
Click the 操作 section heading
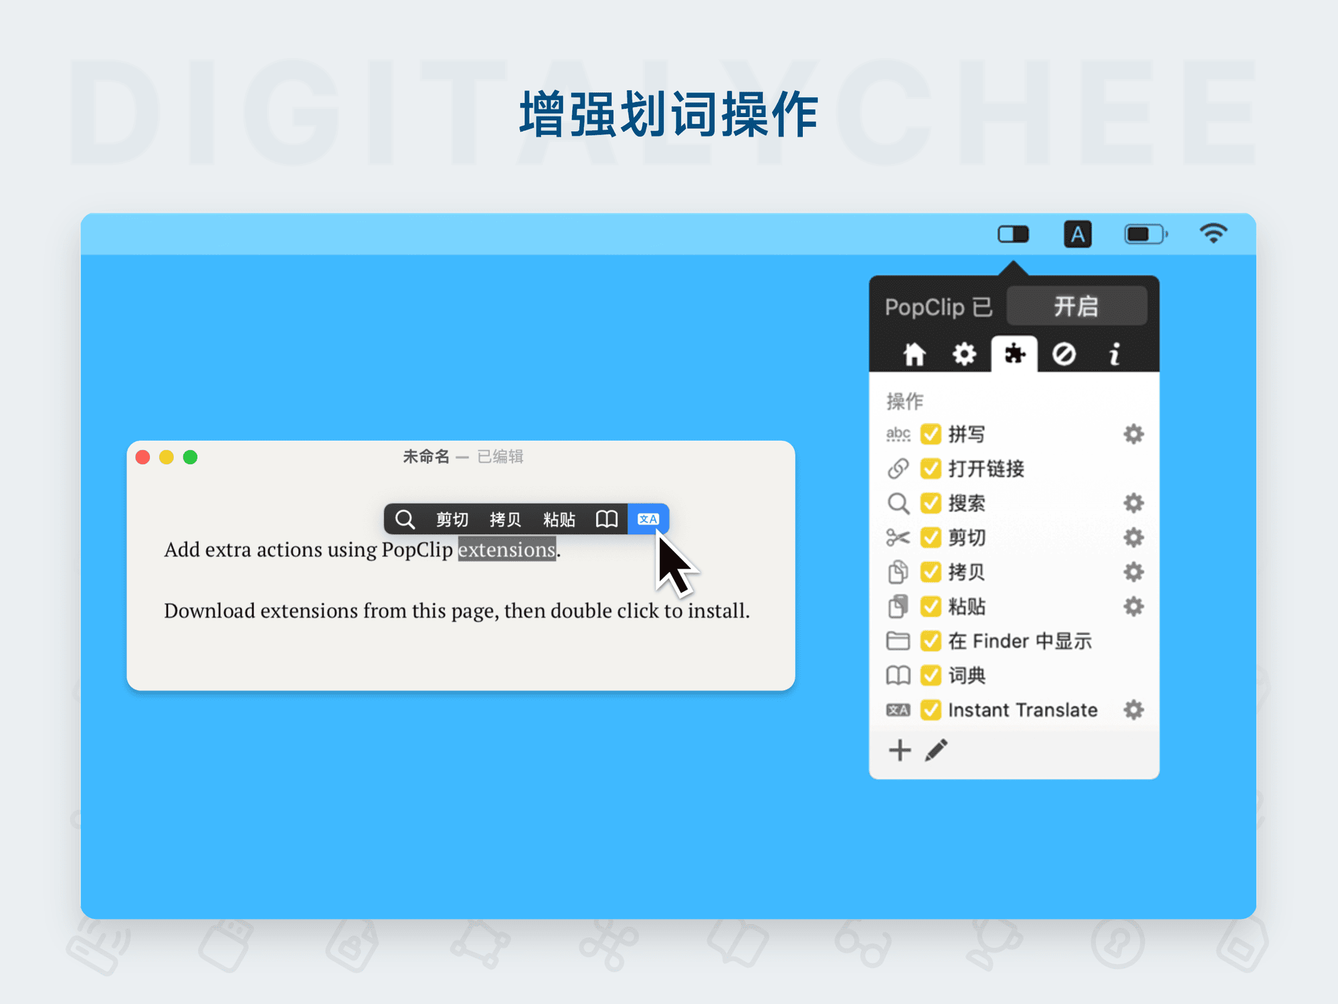pos(904,401)
